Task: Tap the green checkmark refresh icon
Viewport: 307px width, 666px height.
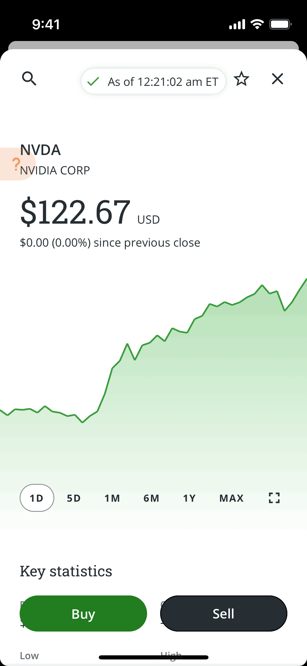Action: pos(93,81)
